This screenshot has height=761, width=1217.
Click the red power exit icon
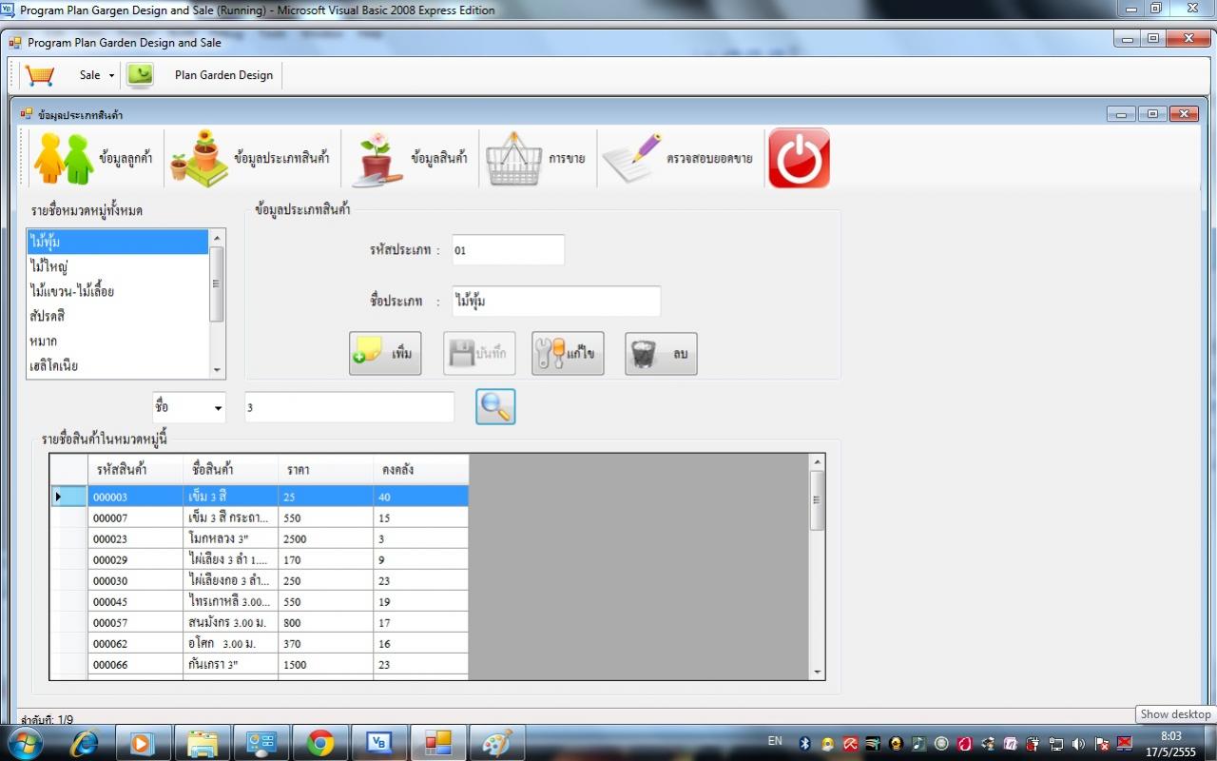pos(799,158)
